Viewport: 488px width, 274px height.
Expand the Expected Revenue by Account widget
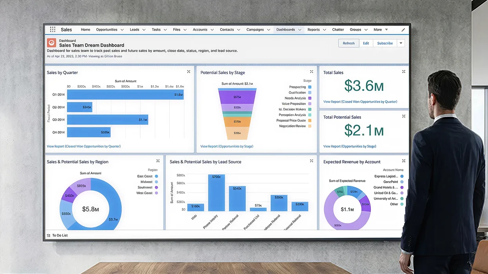tap(404, 161)
